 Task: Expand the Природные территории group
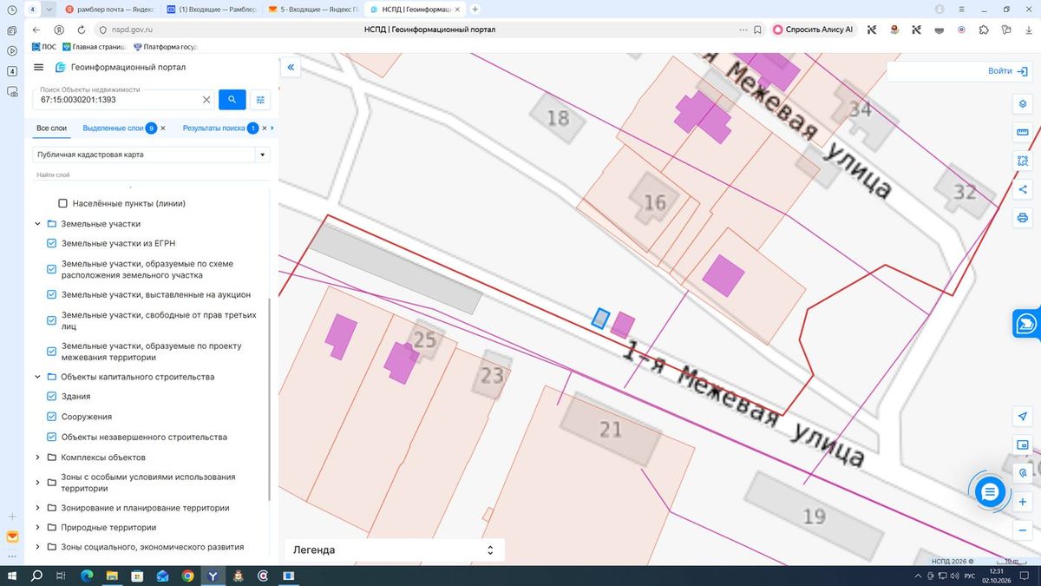coord(37,528)
